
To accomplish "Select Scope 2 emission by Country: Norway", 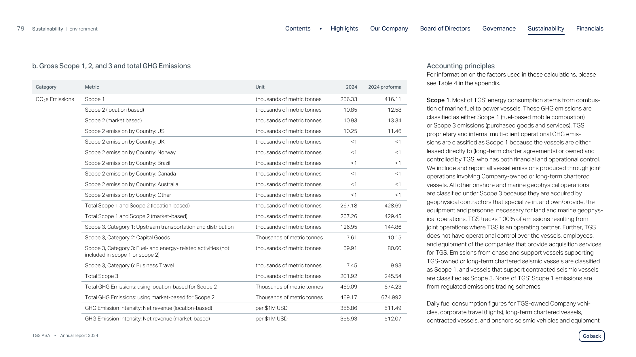I will 244,152.
